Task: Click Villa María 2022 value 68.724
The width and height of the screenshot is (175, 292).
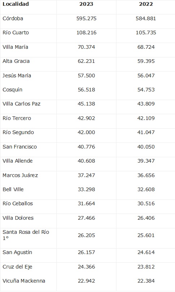Action: click(x=146, y=47)
